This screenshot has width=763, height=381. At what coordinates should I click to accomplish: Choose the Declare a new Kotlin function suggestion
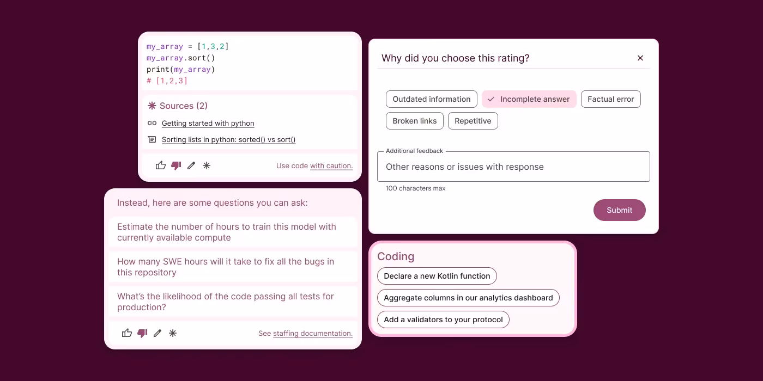tap(437, 276)
